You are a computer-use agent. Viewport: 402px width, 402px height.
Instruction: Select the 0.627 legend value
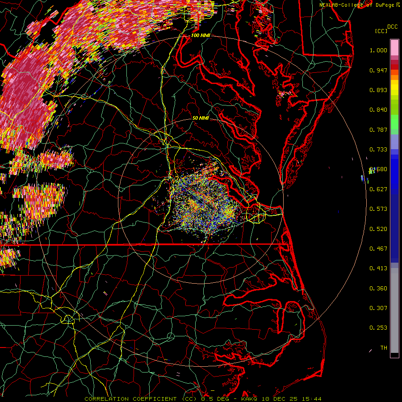point(378,189)
